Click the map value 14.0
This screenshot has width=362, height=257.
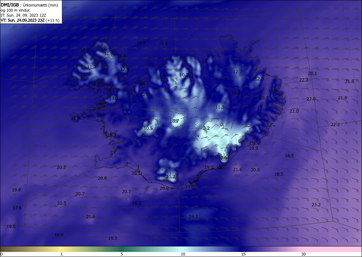[x=273, y=90]
